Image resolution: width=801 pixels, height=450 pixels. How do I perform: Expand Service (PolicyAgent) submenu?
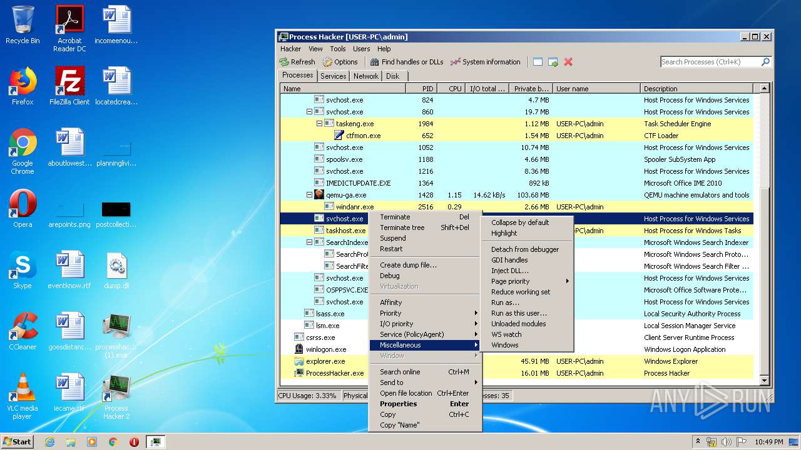425,334
